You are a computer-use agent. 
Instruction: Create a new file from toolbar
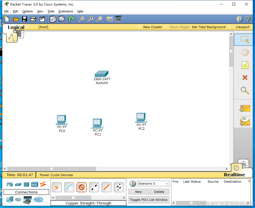click(7, 19)
